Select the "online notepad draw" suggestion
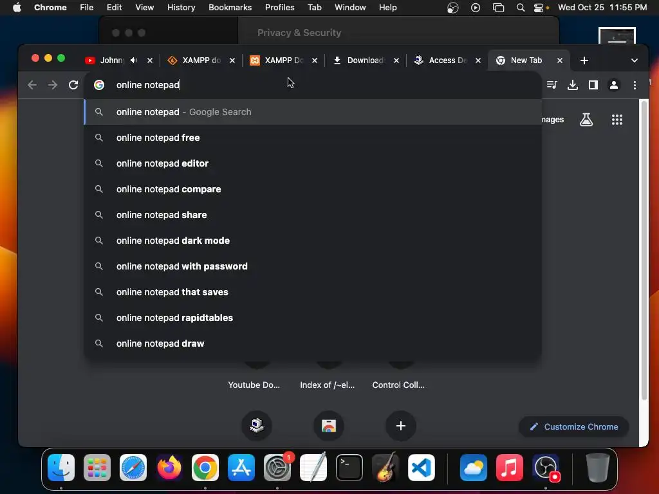659x494 pixels. [313, 343]
